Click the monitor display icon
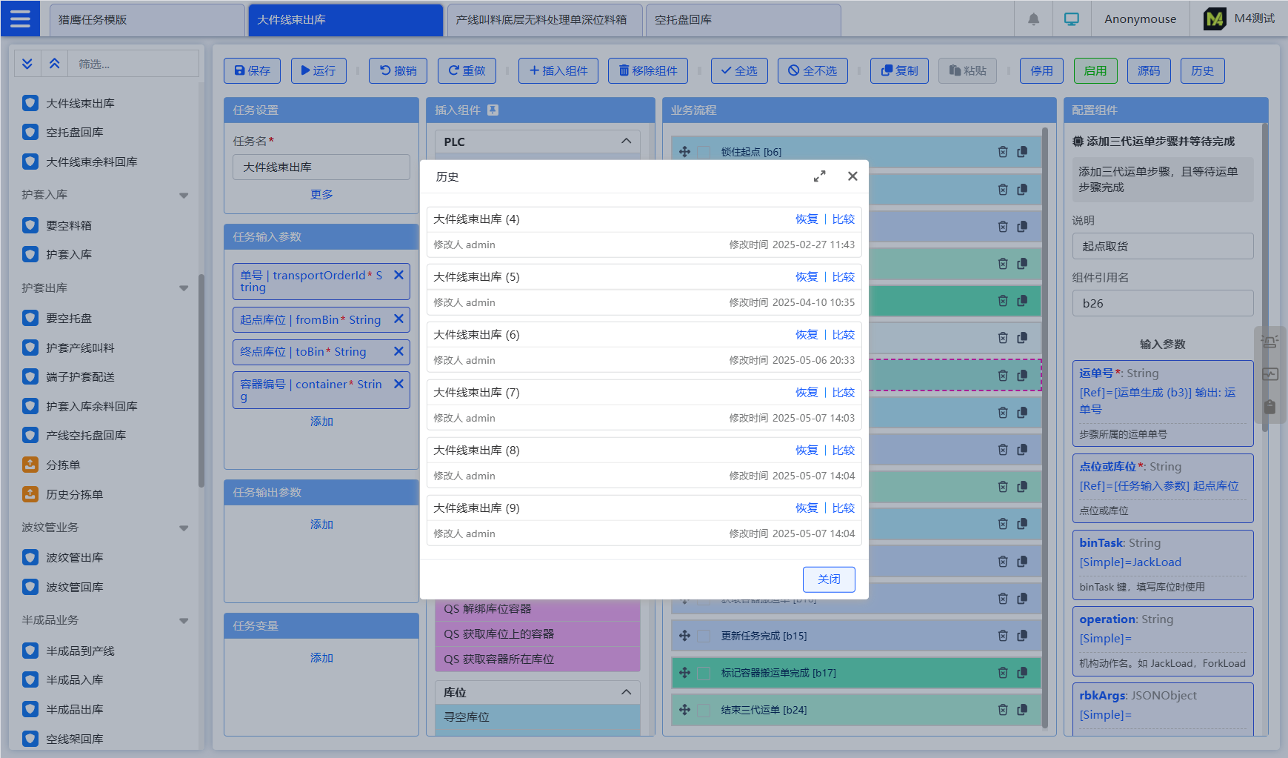The height and width of the screenshot is (758, 1288). click(x=1071, y=19)
